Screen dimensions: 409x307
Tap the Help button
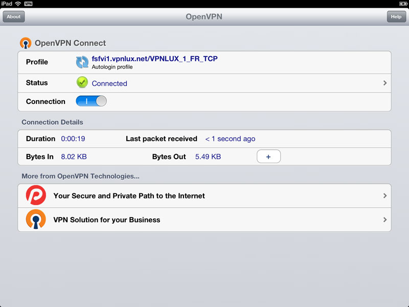(396, 17)
